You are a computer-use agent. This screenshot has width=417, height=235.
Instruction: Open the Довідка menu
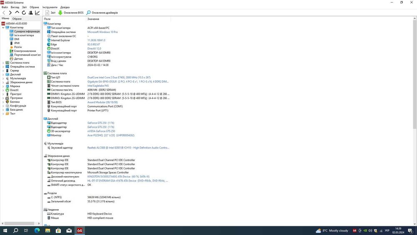[x=65, y=7]
